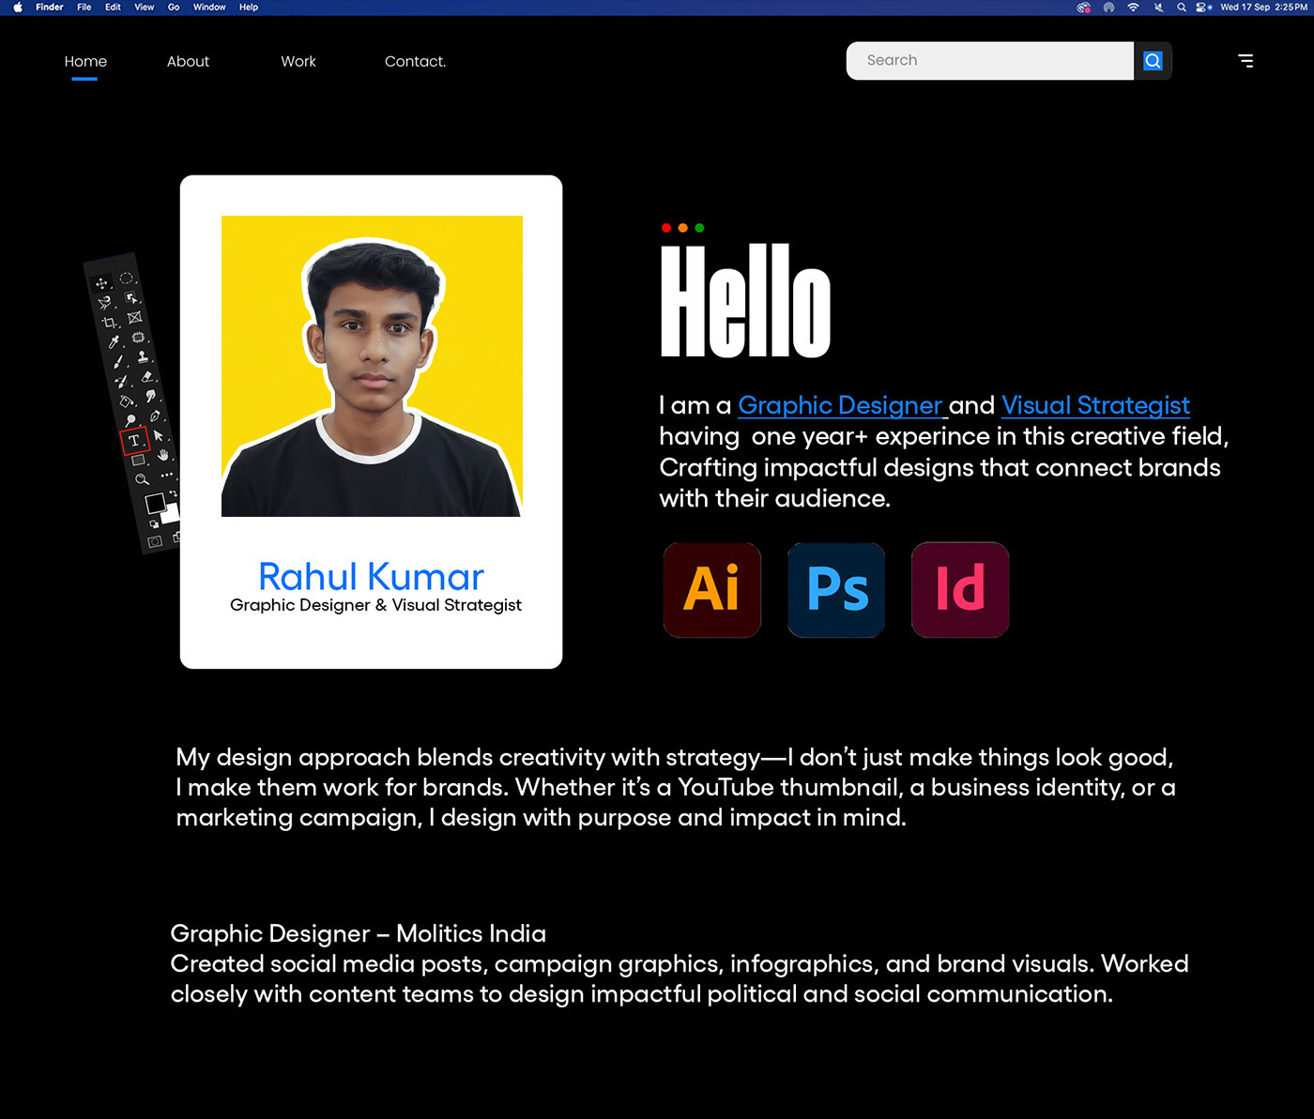This screenshot has width=1314, height=1119.
Task: Open the Wi-Fi menu from the menu bar
Action: pos(1133,7)
